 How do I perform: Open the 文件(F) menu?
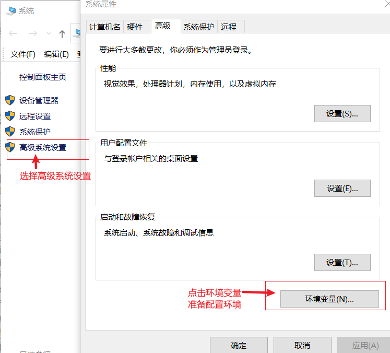pos(23,54)
